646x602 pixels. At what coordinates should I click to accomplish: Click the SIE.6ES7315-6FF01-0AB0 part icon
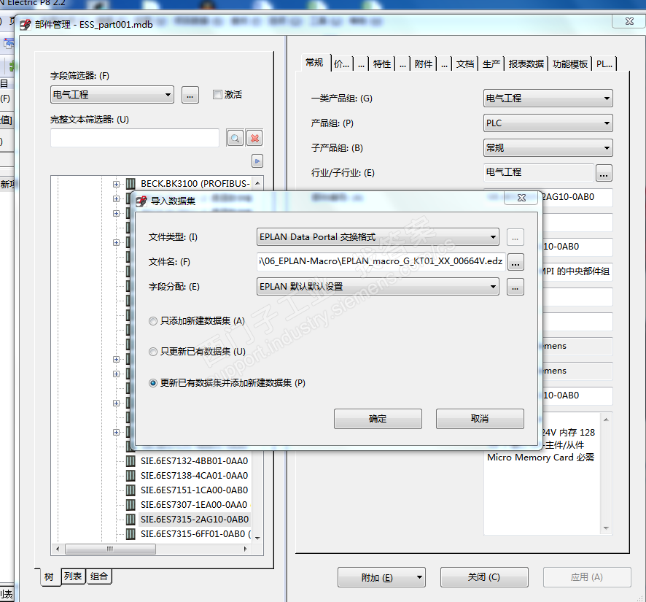coord(131,534)
